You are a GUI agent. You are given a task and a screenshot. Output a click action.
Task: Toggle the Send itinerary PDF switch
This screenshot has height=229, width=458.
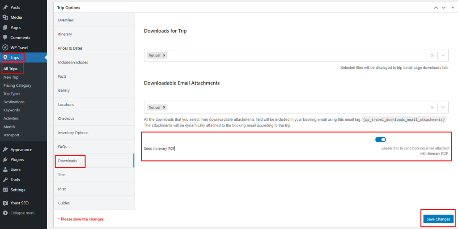pyautogui.click(x=380, y=140)
